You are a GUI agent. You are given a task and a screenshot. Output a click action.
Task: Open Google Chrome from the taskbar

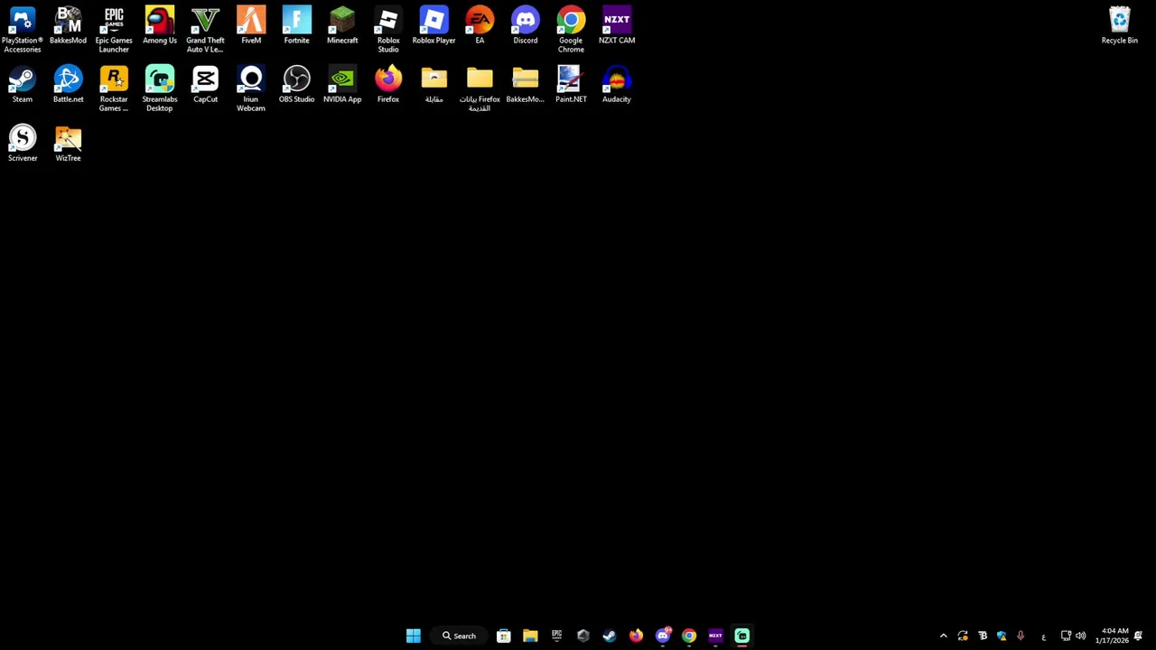click(689, 636)
